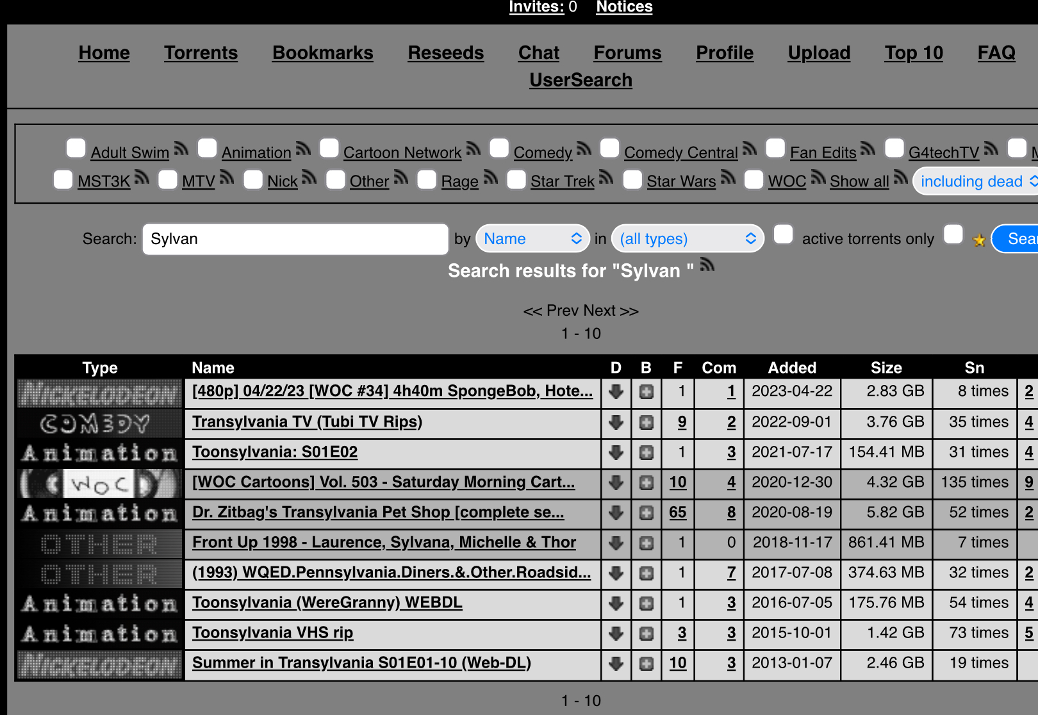The height and width of the screenshot is (715, 1038).
Task: Open the search-by Name dropdown
Action: pyautogui.click(x=532, y=239)
